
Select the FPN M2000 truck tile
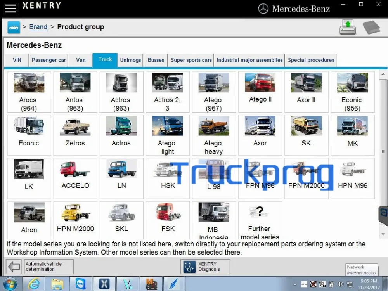[x=307, y=178]
